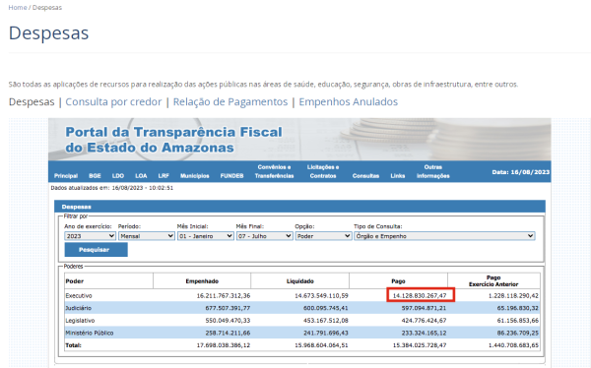The image size is (591, 368).
Task: Select Executivo Exercício Anterior value 1.228.118.290,42
Action: [514, 296]
